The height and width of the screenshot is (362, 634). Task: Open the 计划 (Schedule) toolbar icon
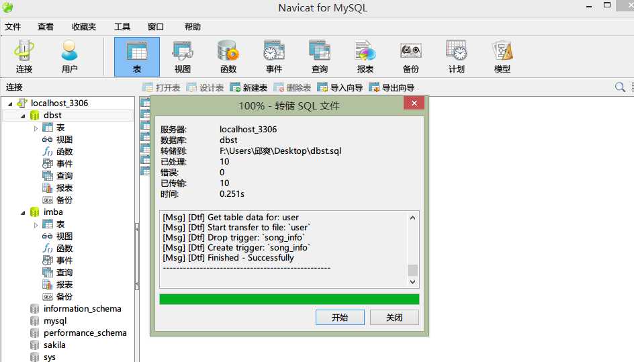[x=457, y=56]
